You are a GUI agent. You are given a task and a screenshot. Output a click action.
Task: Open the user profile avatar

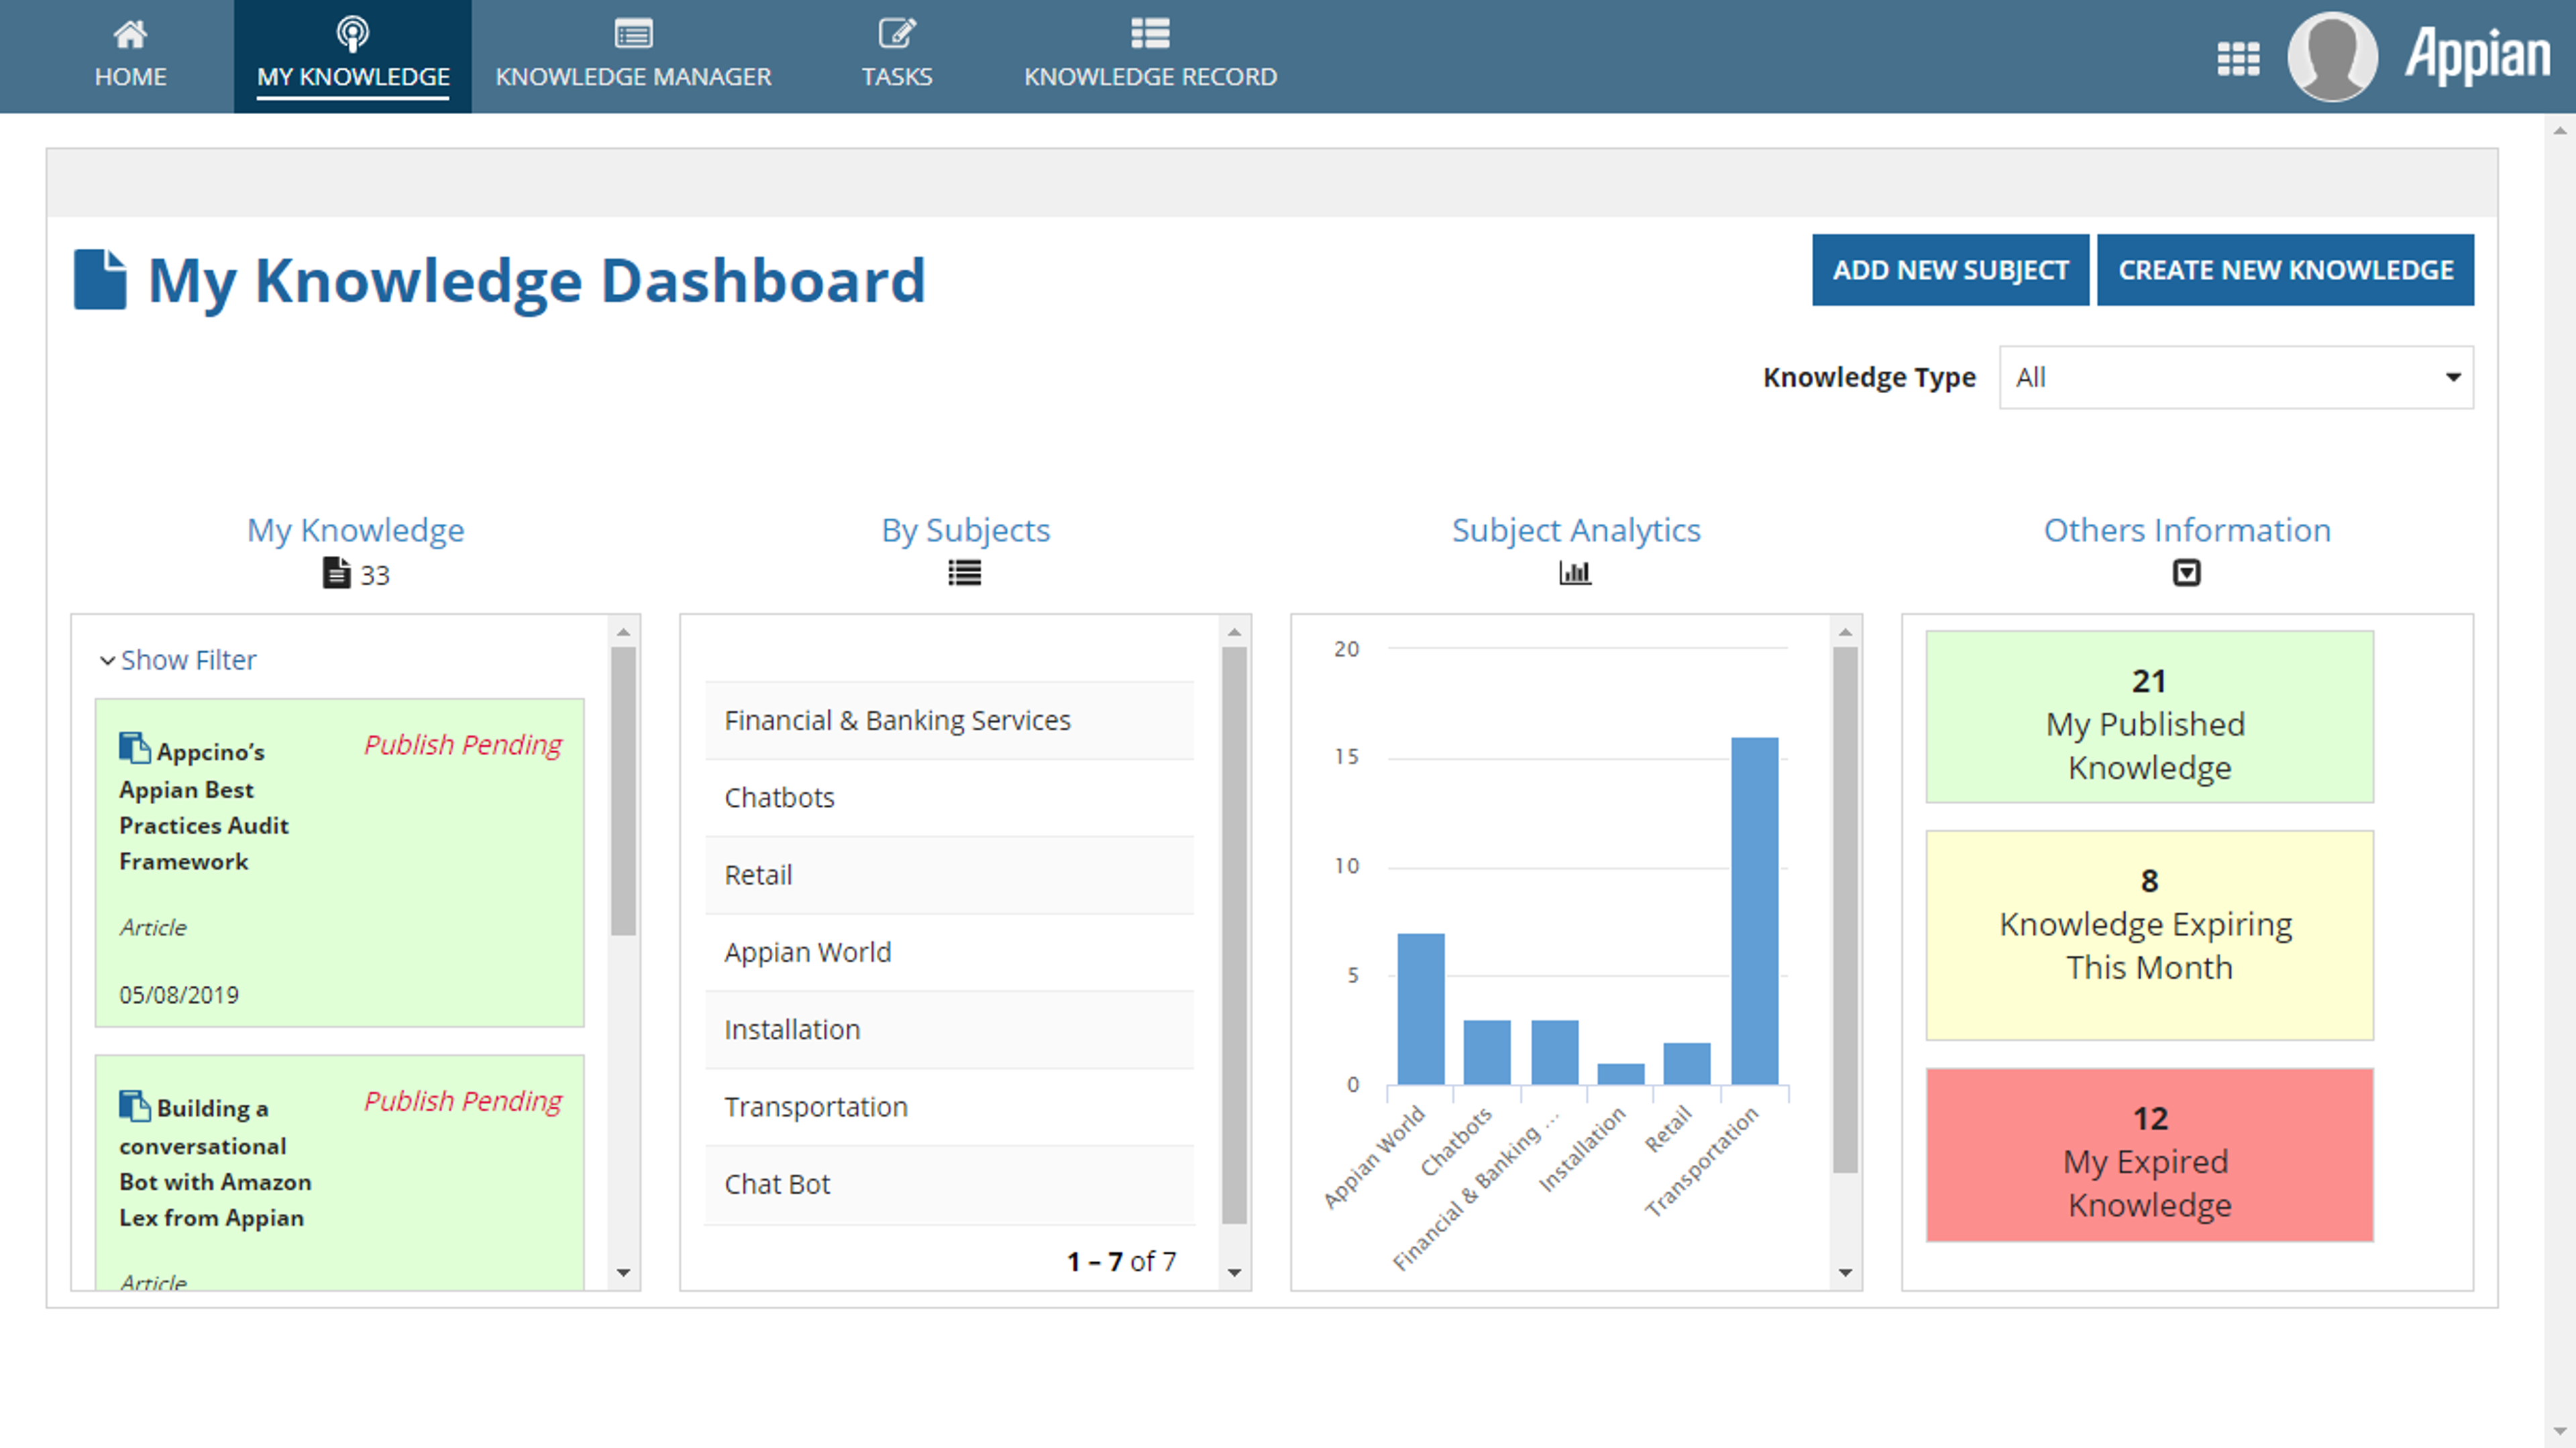click(x=2332, y=56)
